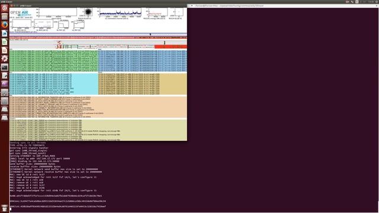Click the PUCCH1 energy plot
The image size is (379, 213).
[158, 12]
